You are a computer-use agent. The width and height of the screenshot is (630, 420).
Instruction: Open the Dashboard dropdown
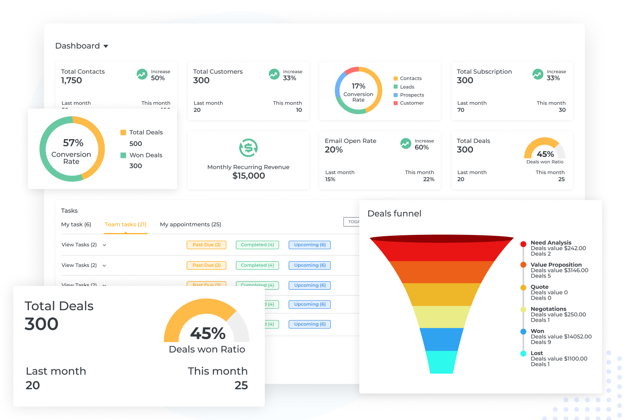(82, 46)
